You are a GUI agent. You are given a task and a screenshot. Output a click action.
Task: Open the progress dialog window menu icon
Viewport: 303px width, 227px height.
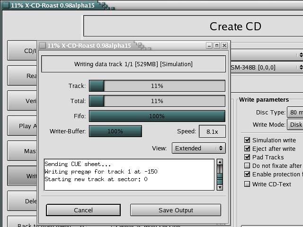click(43, 45)
